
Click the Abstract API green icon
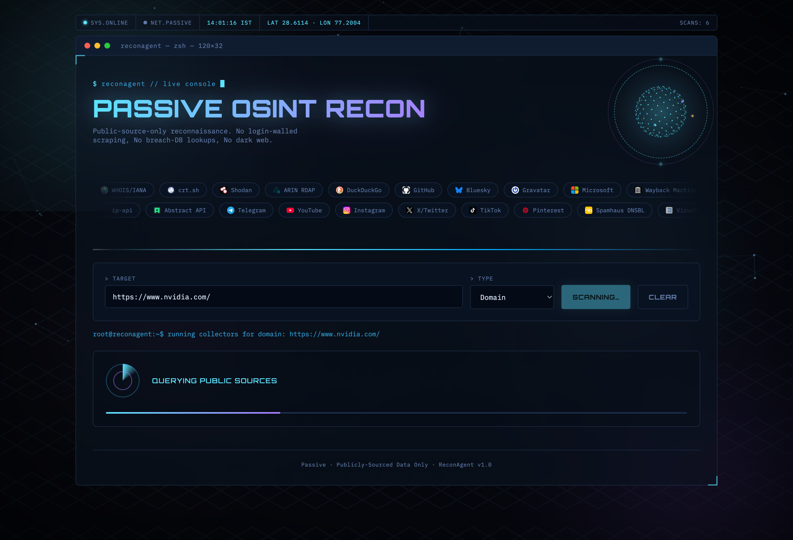157,210
